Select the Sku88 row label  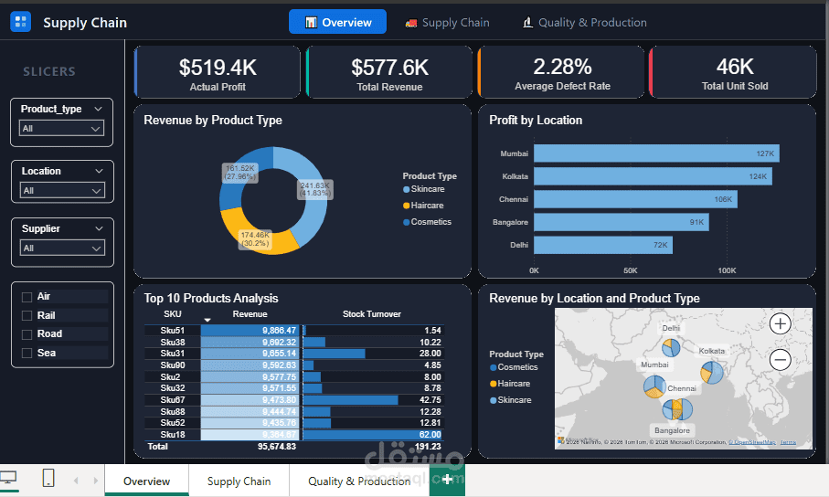click(173, 411)
